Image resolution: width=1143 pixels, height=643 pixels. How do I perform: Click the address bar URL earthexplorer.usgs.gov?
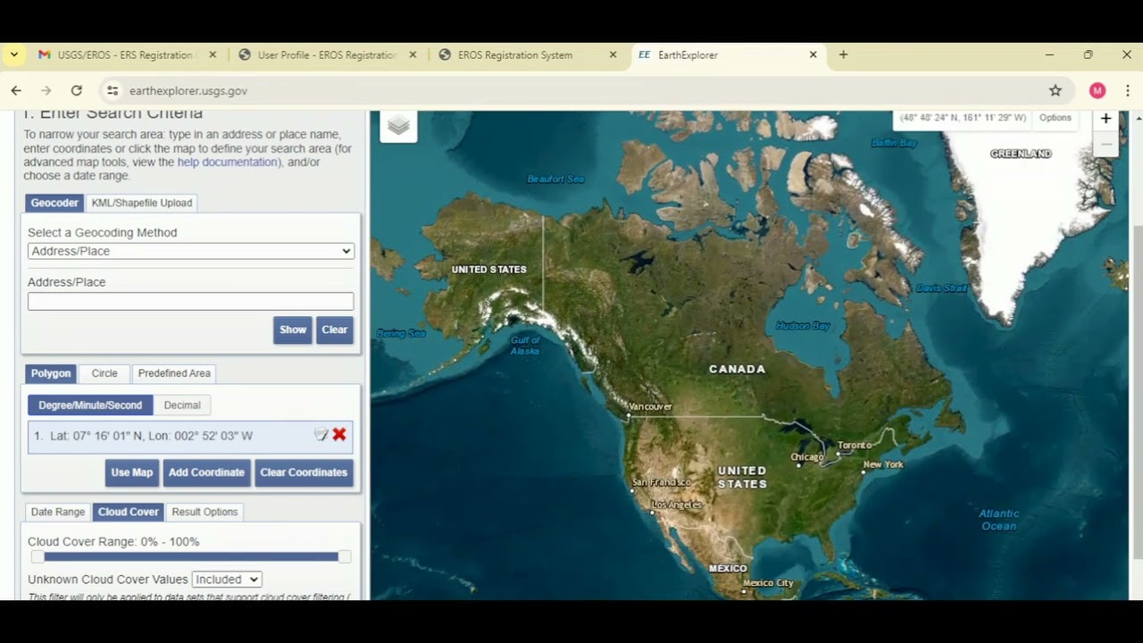188,90
